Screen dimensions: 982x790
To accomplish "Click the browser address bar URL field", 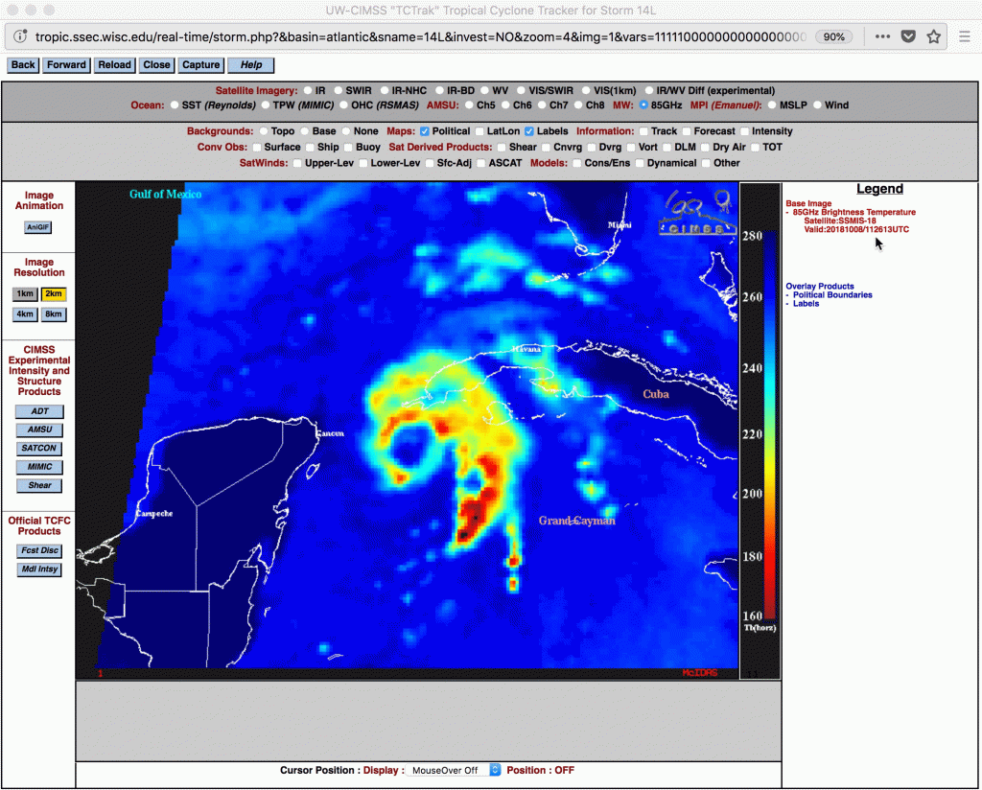I will (x=384, y=35).
